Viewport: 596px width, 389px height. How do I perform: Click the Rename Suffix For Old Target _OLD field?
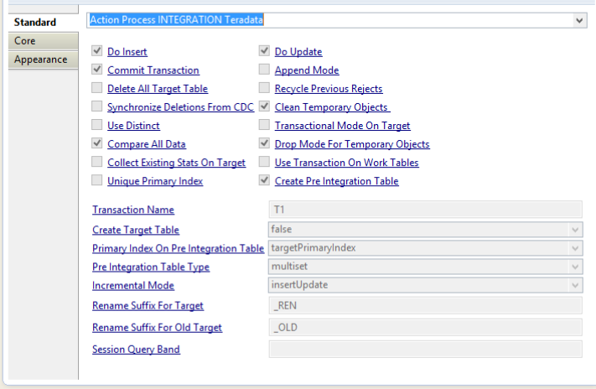425,328
